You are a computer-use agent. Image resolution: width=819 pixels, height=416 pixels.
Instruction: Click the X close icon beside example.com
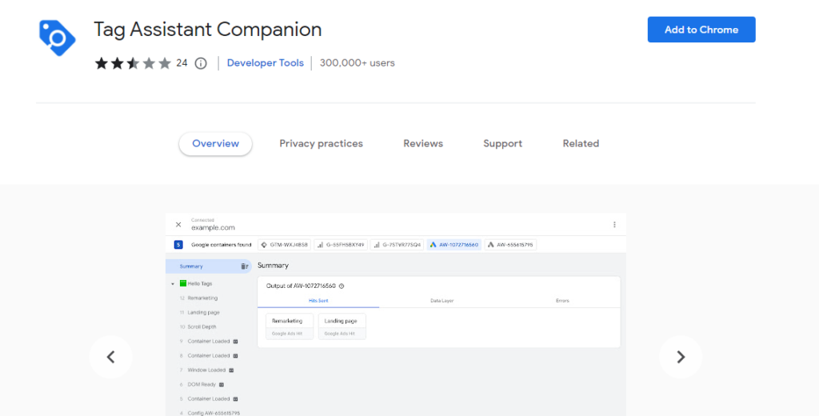pos(178,225)
